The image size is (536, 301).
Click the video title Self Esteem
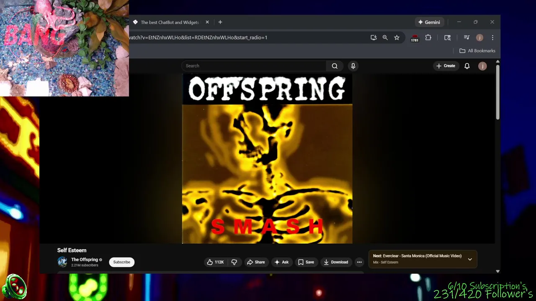(72, 250)
